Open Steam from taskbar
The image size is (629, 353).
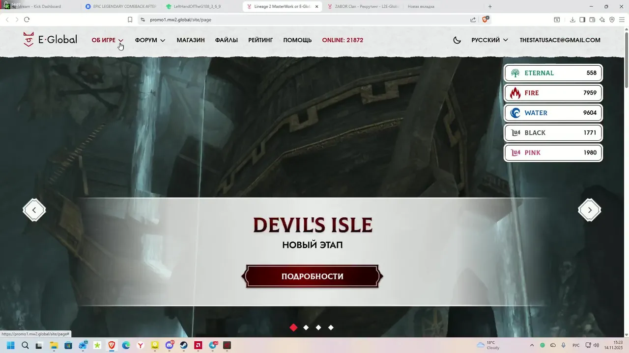[x=184, y=345]
